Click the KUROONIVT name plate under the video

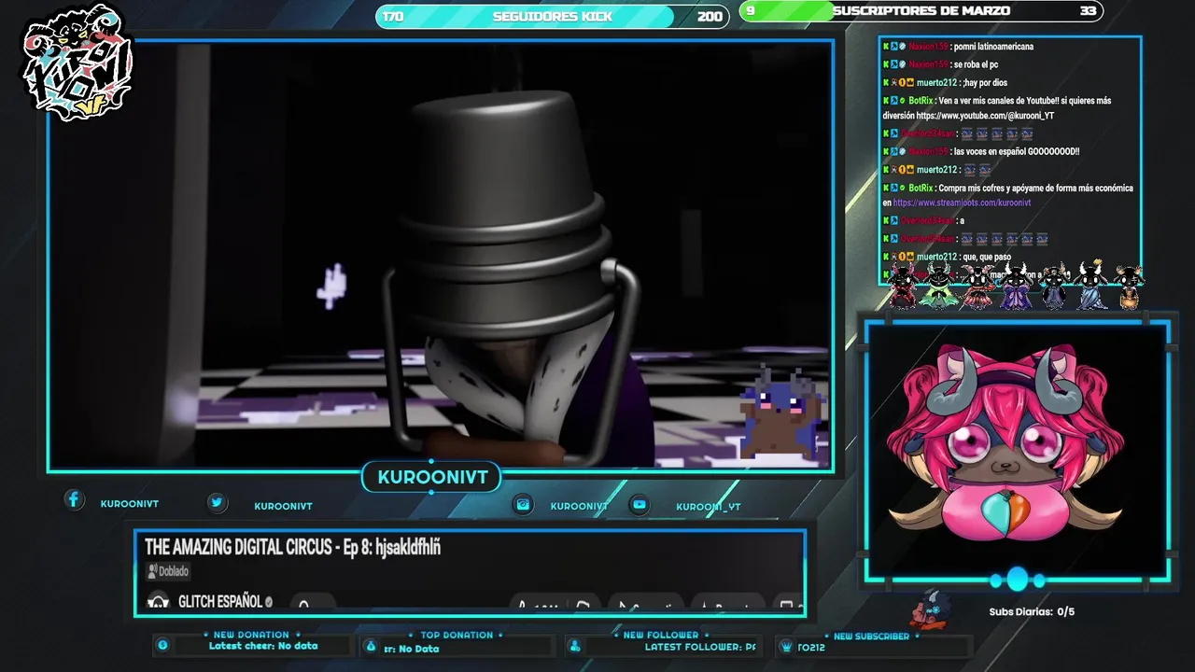(x=432, y=478)
